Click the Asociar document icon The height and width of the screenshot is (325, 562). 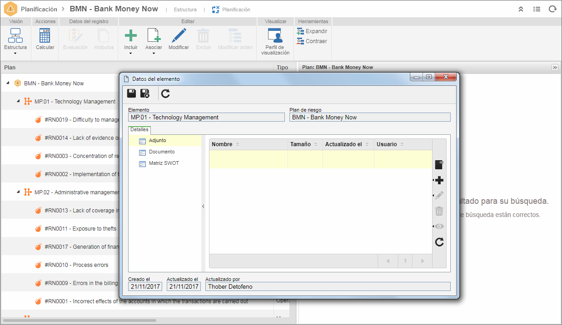coord(154,35)
